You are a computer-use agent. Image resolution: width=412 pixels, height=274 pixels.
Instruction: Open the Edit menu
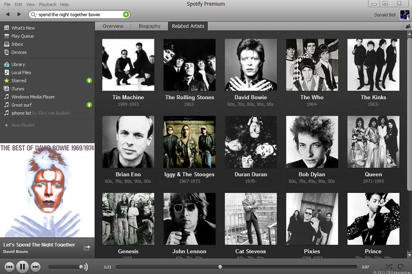point(19,5)
